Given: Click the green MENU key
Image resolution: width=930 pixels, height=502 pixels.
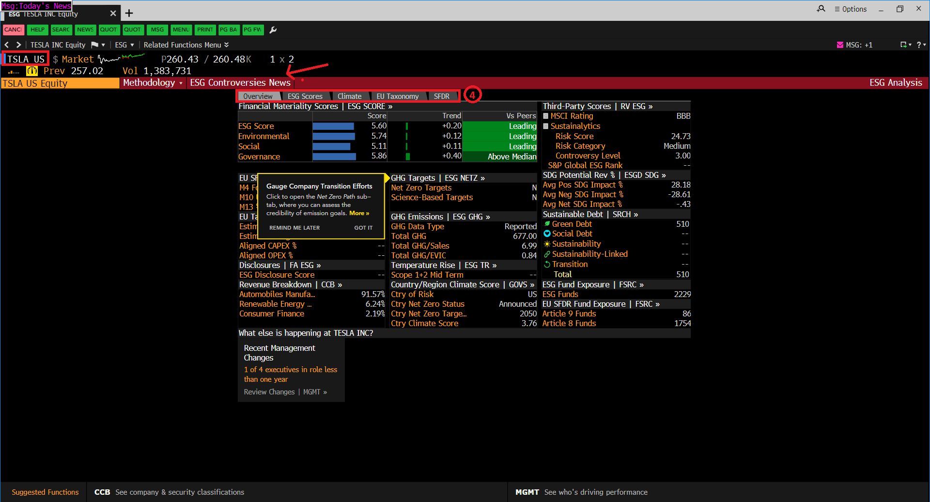Looking at the screenshot, I should pos(181,30).
